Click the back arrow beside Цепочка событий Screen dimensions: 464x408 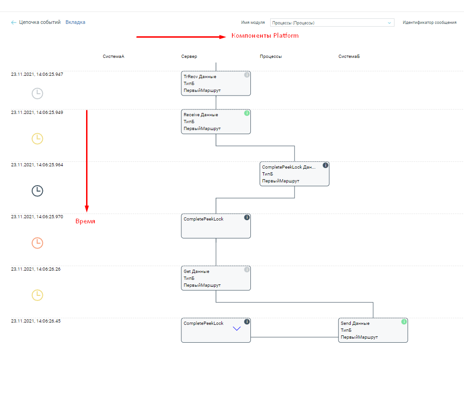14,23
